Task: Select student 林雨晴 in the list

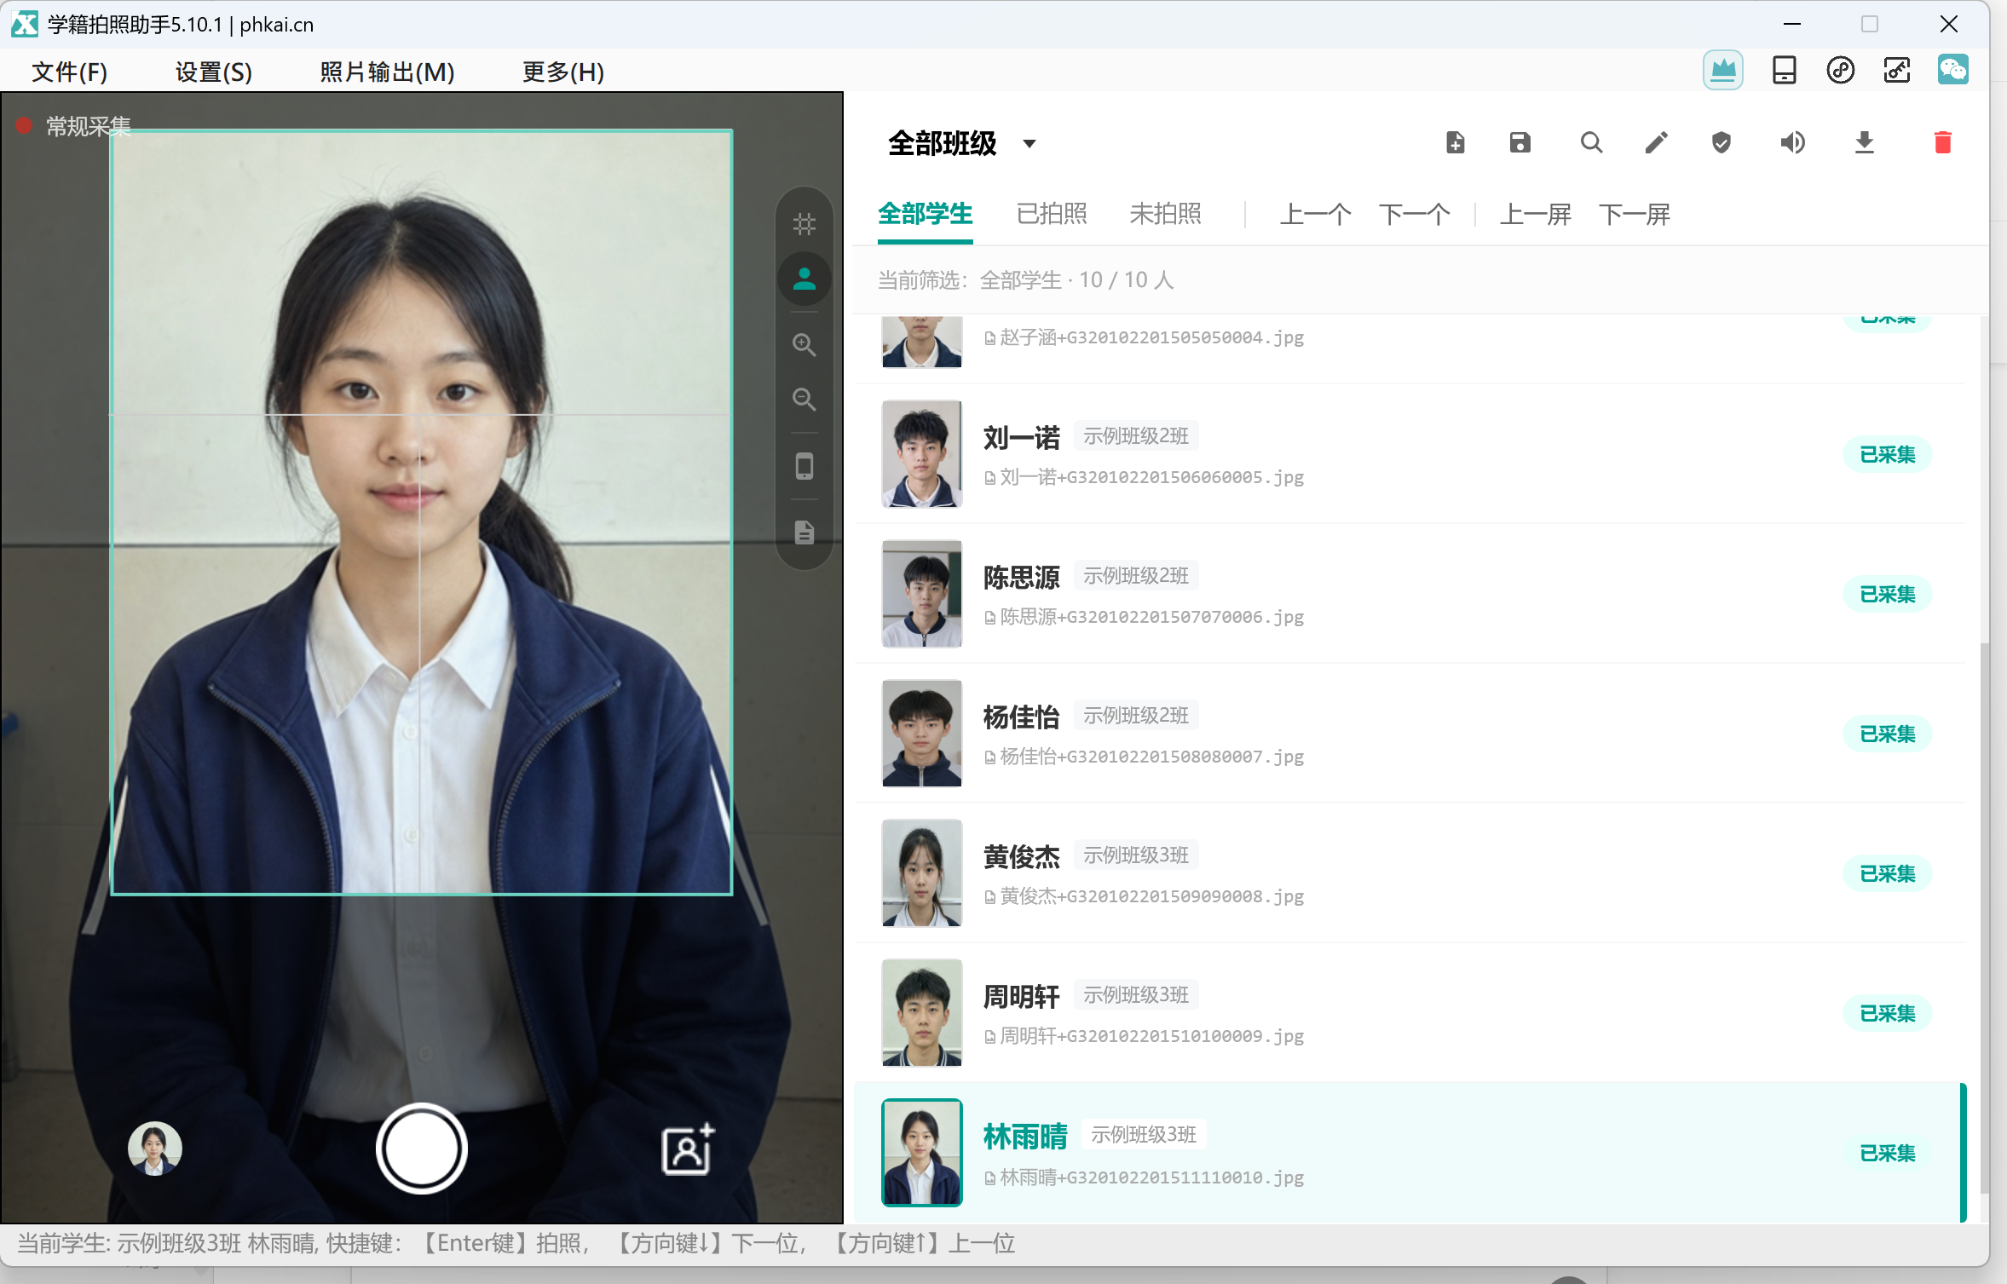Action: [x=1410, y=1153]
